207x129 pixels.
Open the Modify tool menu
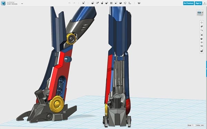[x=107, y=3]
